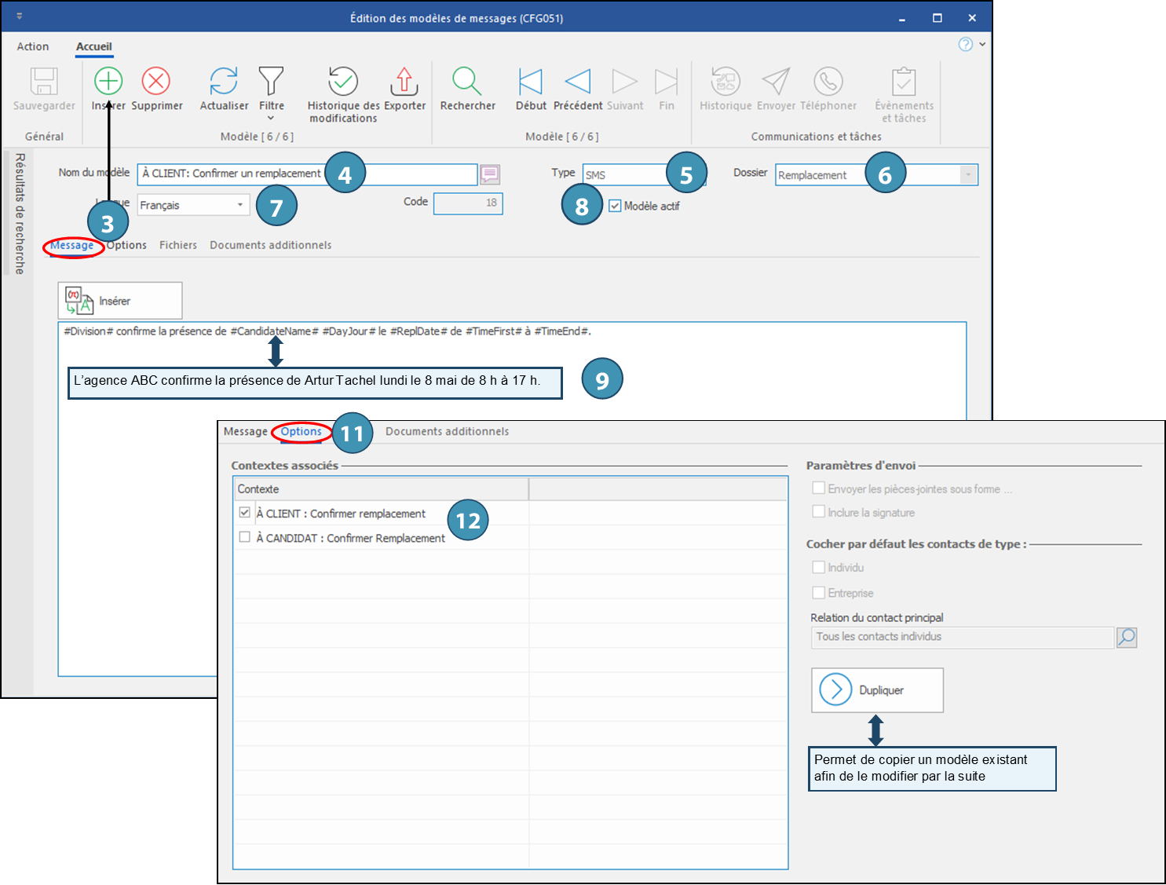
Task: Toggle À CLIENT : Confirmer remplacement checkbox
Action: click(245, 513)
